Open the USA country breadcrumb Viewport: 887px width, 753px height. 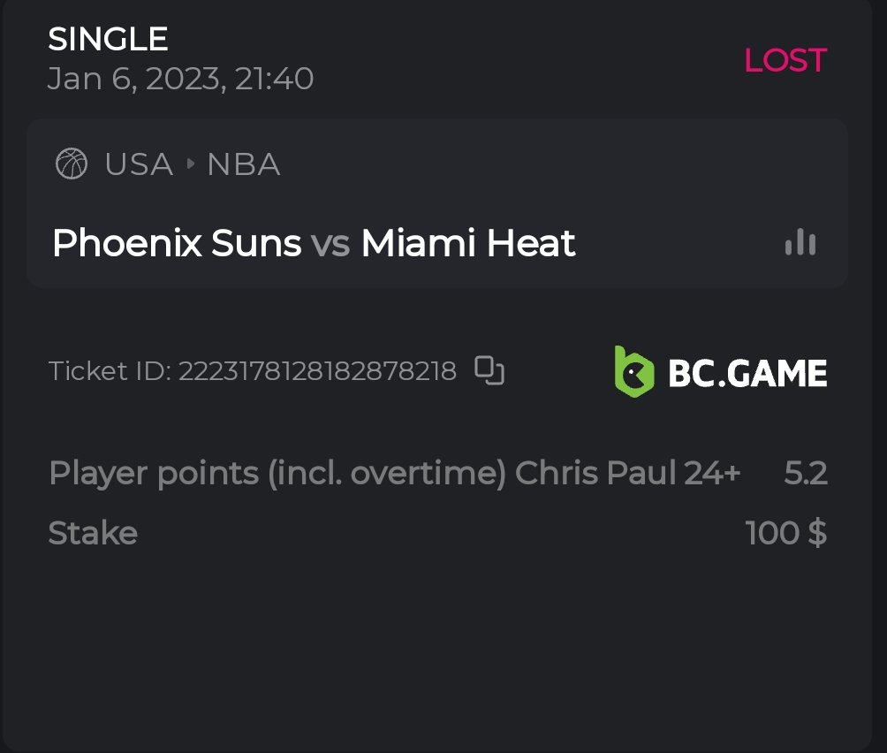coord(139,164)
